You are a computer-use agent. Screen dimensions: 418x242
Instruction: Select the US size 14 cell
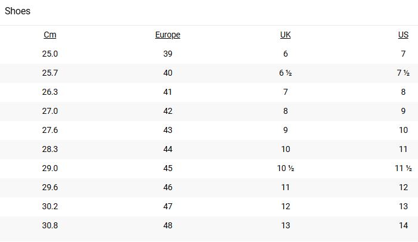pos(404,225)
